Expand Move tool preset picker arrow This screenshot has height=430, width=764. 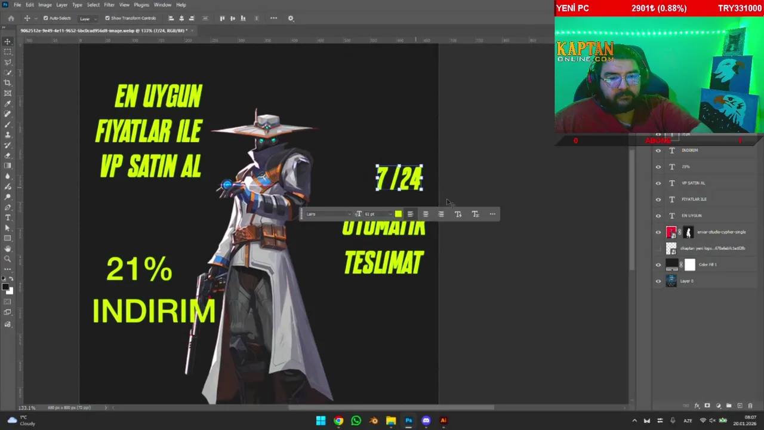pyautogui.click(x=35, y=19)
